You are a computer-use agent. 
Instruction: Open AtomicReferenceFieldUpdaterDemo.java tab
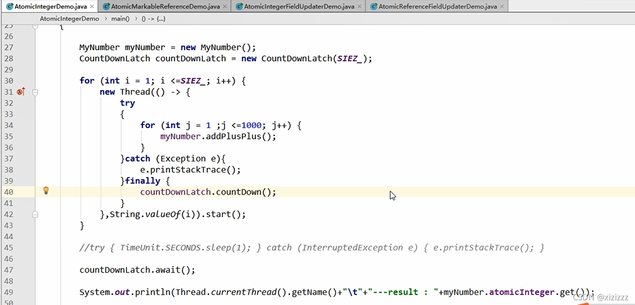(437, 6)
